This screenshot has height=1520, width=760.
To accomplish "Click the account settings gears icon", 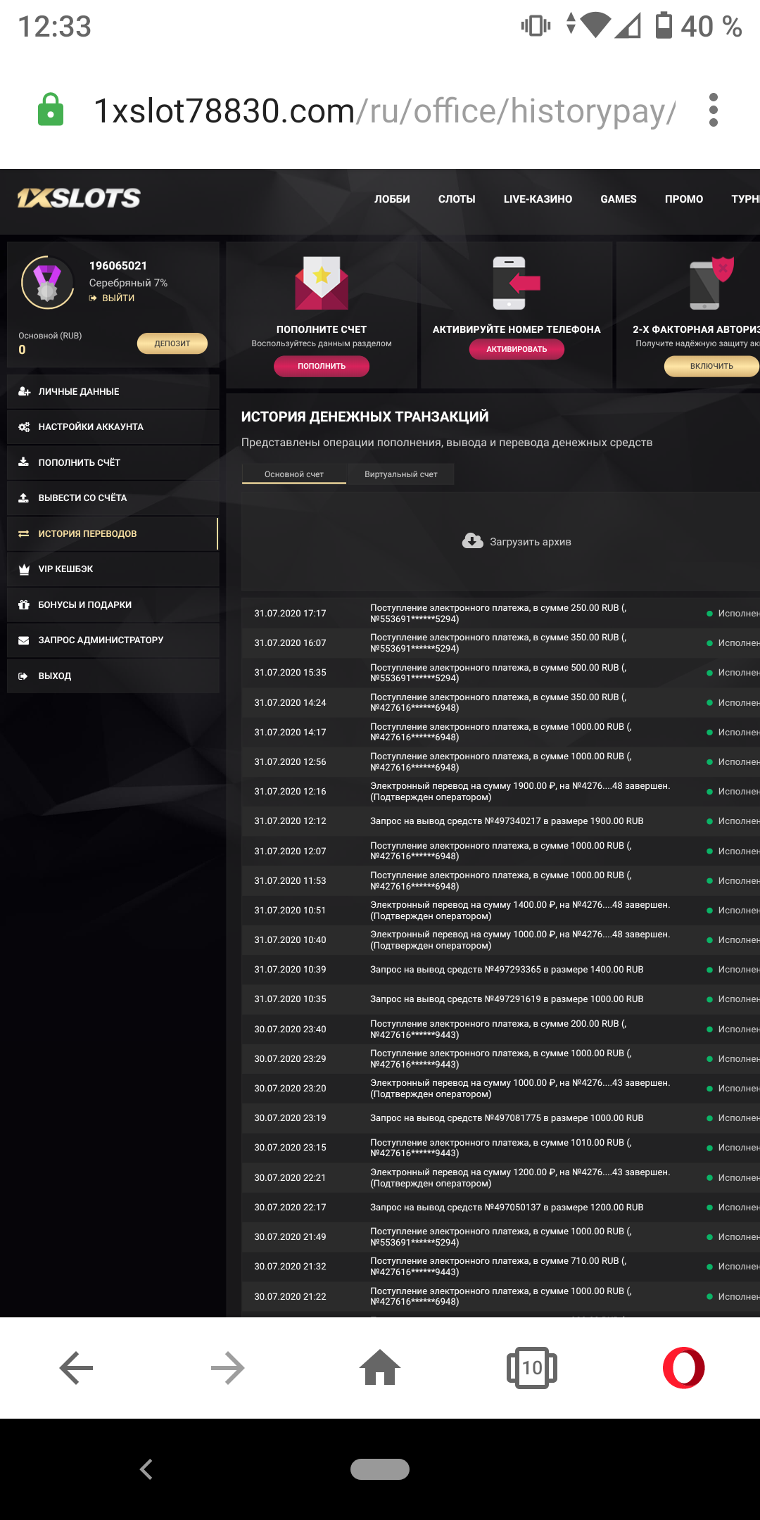I will pos(24,427).
